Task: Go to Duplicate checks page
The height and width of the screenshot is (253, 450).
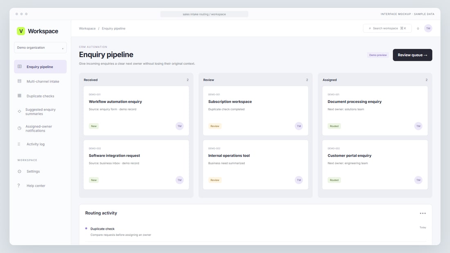Action: (x=40, y=96)
